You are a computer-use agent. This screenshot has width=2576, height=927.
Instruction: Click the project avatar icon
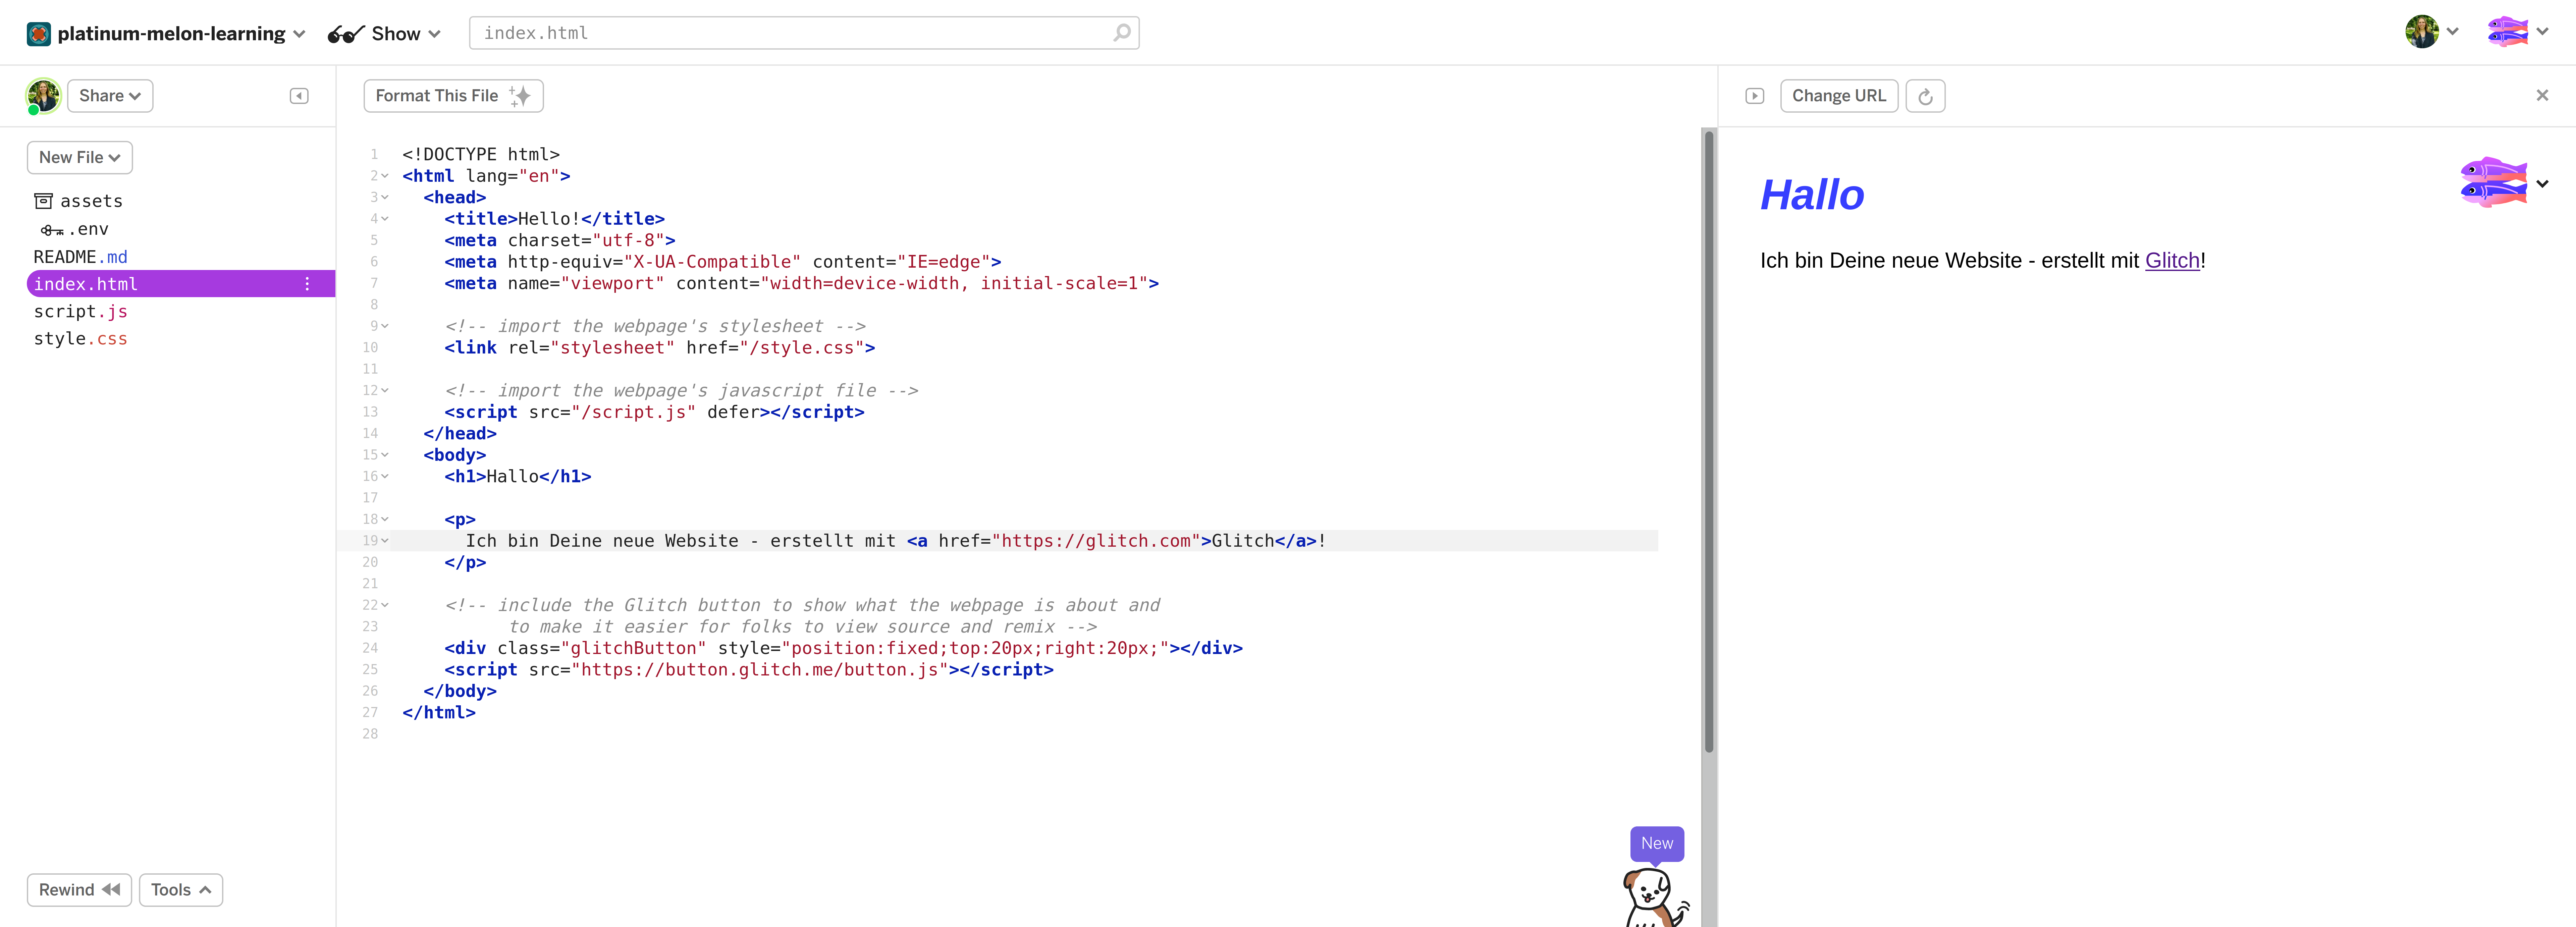click(x=39, y=34)
